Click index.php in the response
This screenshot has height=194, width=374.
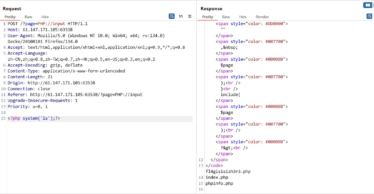(x=217, y=177)
